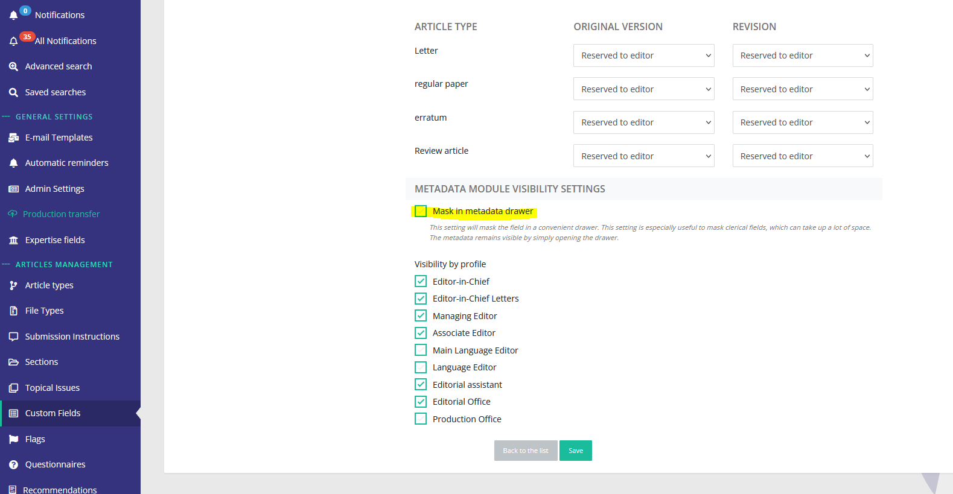Go to Topical Issues menu item
This screenshot has width=953, height=494.
(x=52, y=388)
